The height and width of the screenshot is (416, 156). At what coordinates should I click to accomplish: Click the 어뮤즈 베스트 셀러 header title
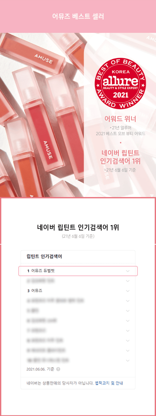78,16
